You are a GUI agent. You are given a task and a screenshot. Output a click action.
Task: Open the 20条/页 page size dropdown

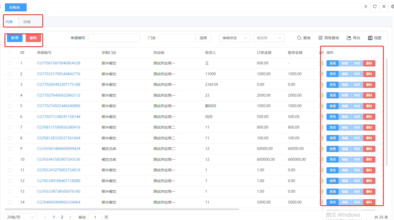(20, 217)
